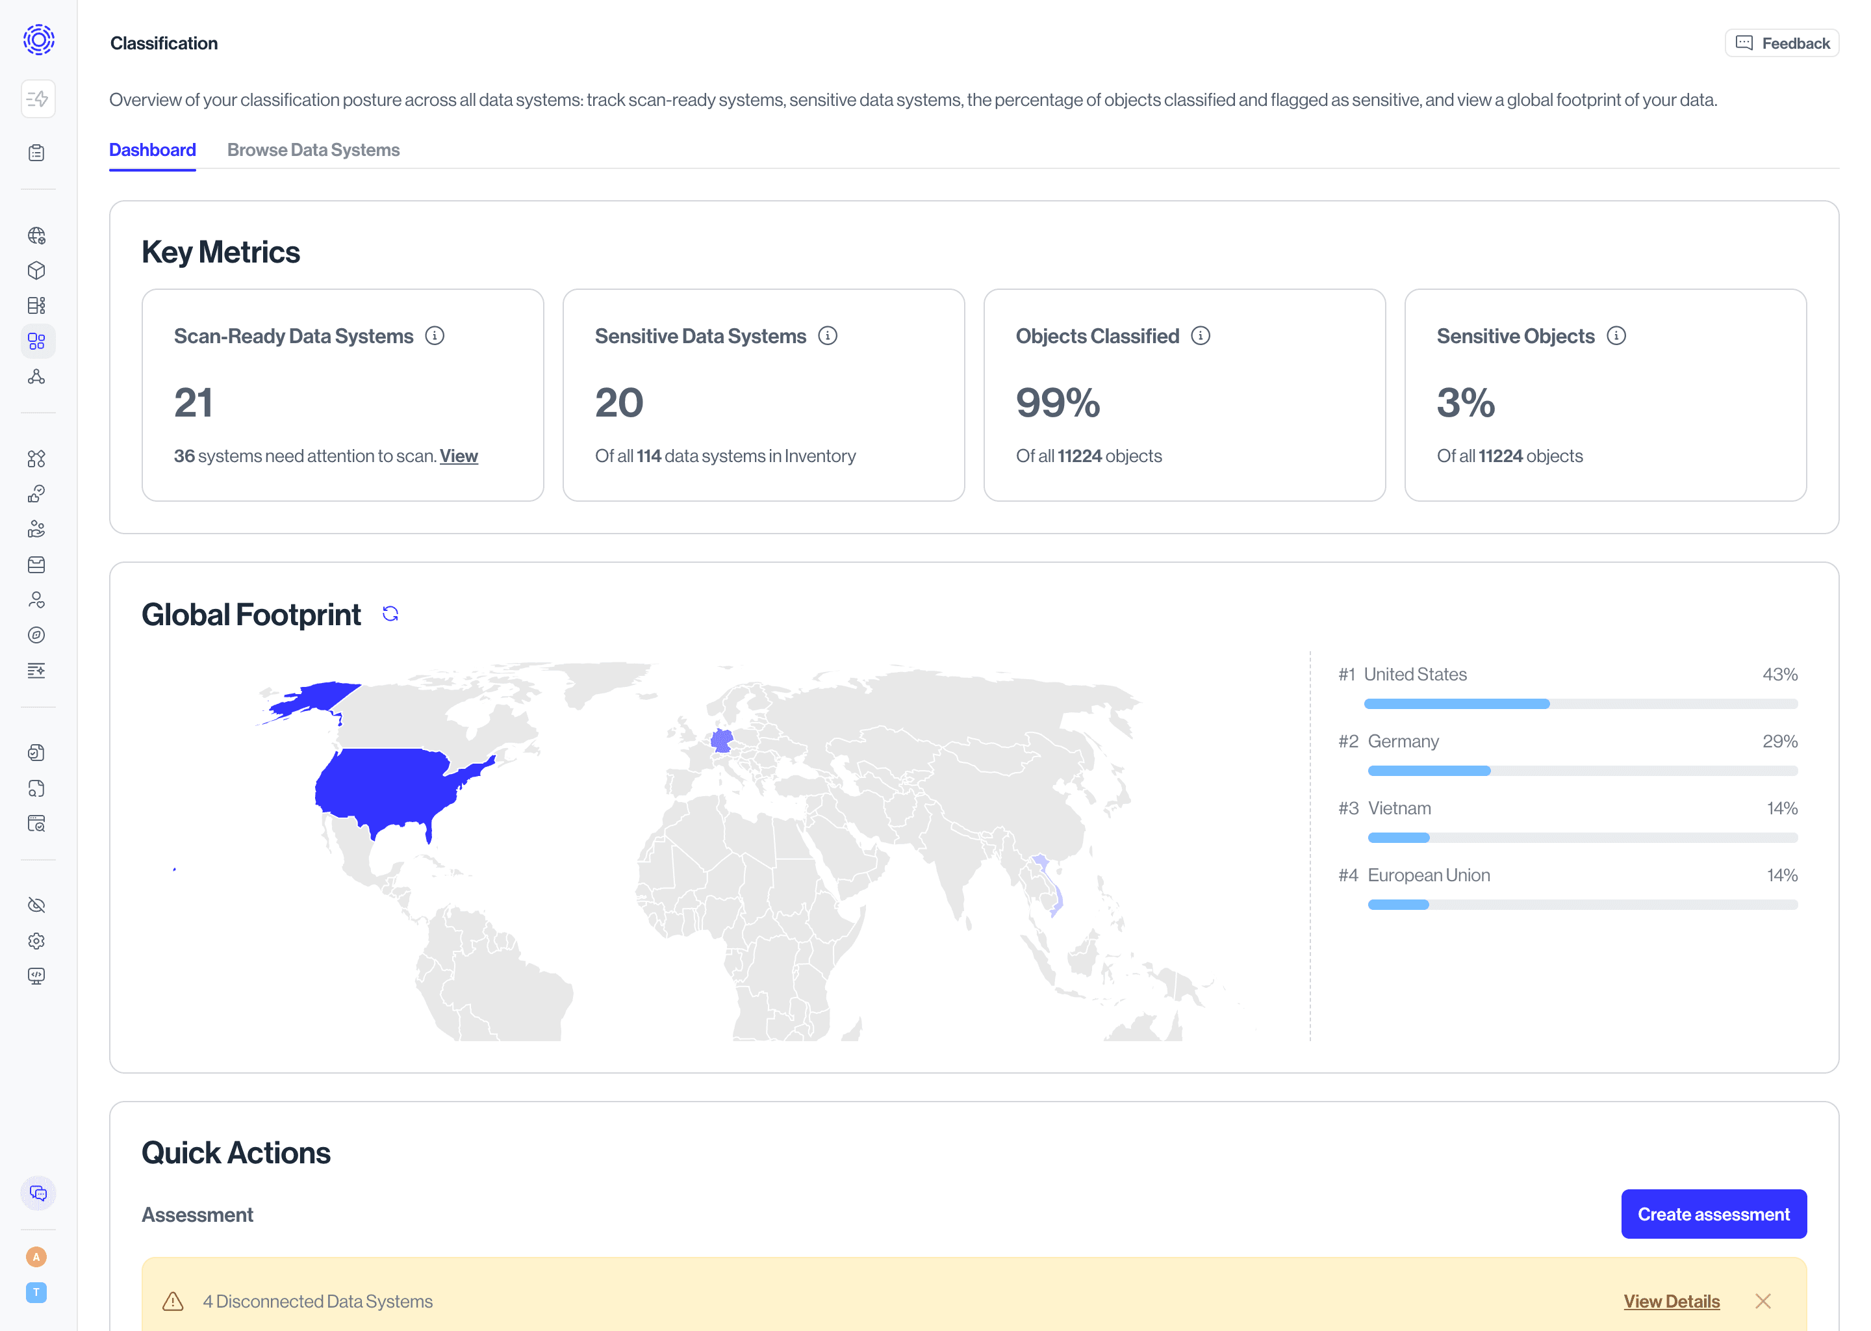Open the compass discovery icon in sidebar
This screenshot has height=1331, width=1871.
(37, 634)
